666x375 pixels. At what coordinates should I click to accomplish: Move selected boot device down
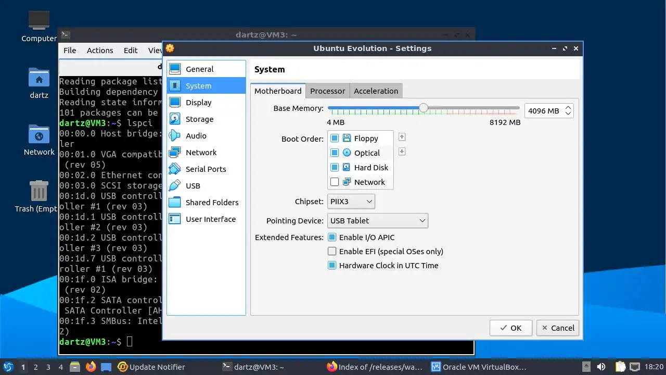tap(402, 152)
